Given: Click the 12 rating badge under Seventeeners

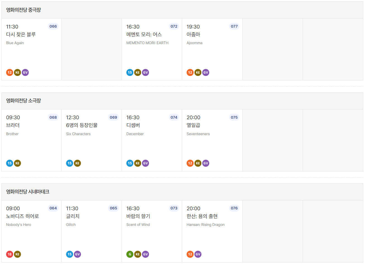Looking at the screenshot, I should click(x=190, y=163).
